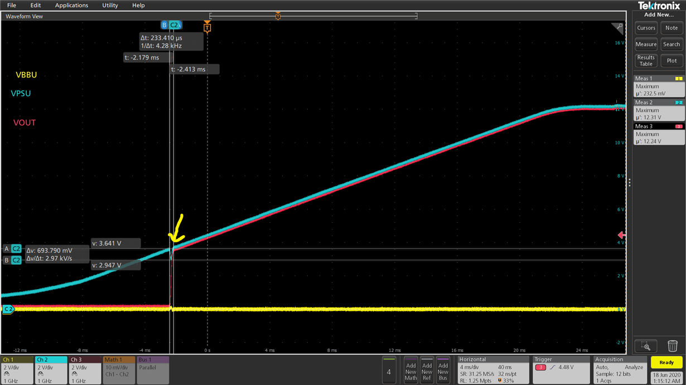This screenshot has height=385, width=686.
Task: Select the horizontal cursor B C2 handle
Action: tap(12, 260)
